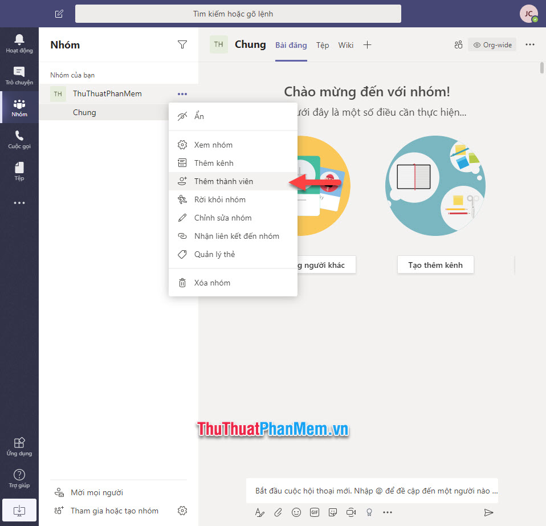Open more messaging options with ellipsis
Viewport: 546px width, 526px height.
[388, 512]
